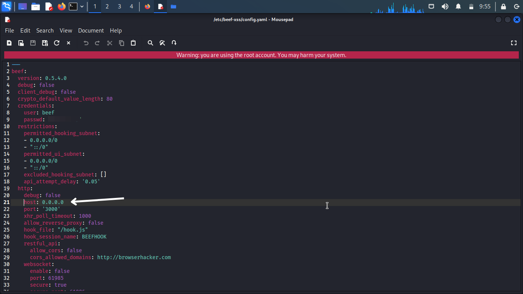Cut text using the scissors icon

110,43
